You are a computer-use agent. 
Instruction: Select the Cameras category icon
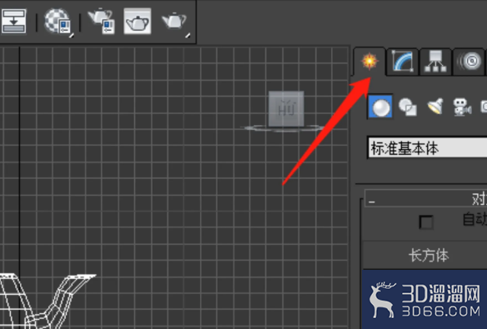click(x=462, y=107)
